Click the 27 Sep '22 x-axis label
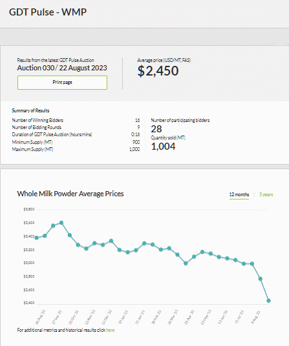This screenshot has width=289, height=346. tap(57, 318)
